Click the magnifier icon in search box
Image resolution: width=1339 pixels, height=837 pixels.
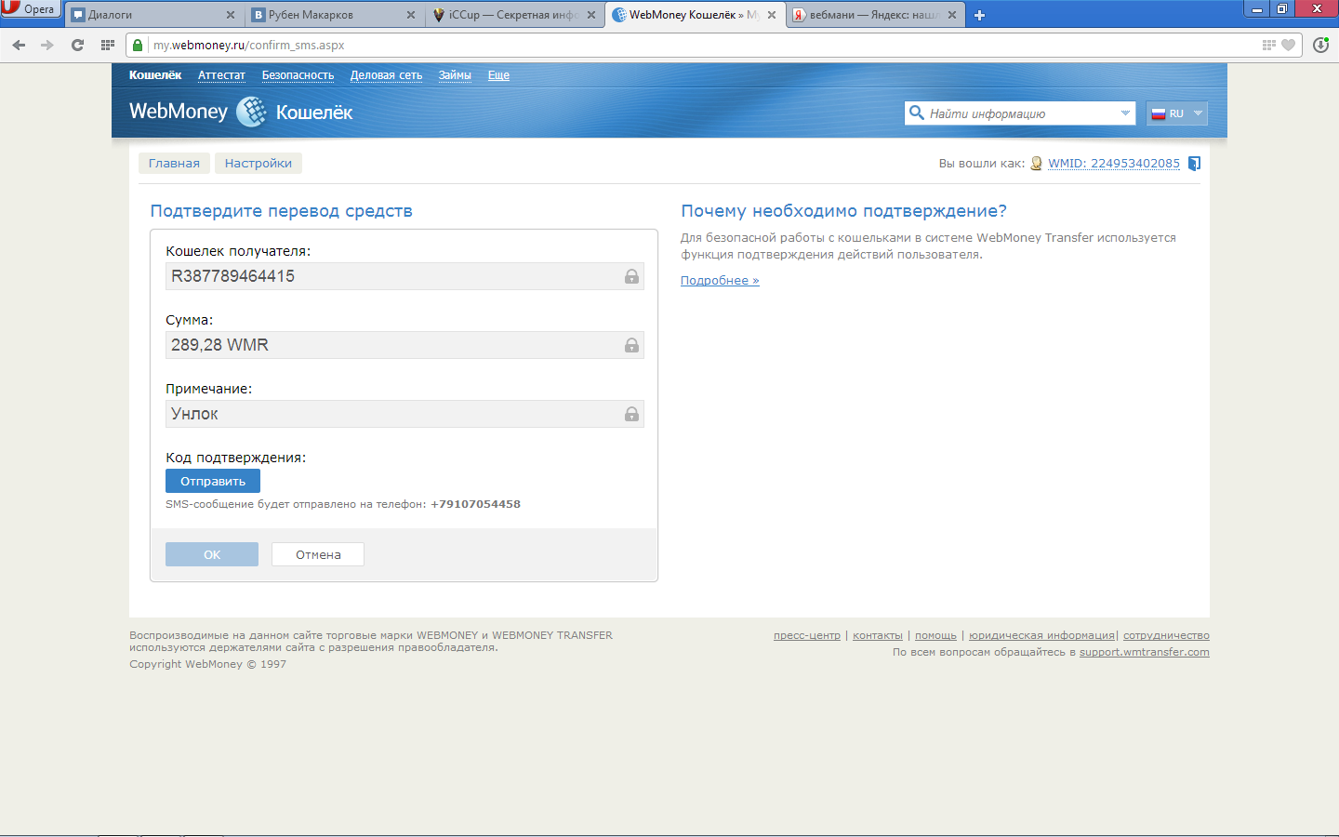pyautogui.click(x=917, y=113)
